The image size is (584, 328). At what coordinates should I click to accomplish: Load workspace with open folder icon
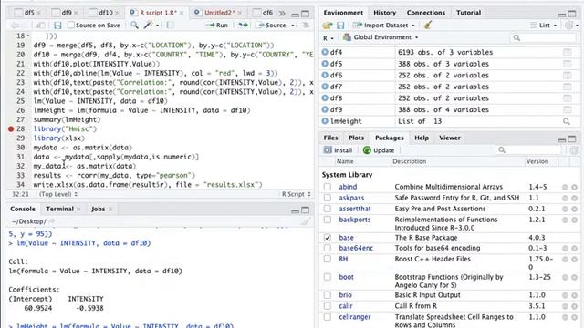pos(328,26)
